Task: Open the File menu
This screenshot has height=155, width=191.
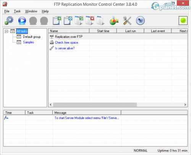Action: click(x=7, y=11)
